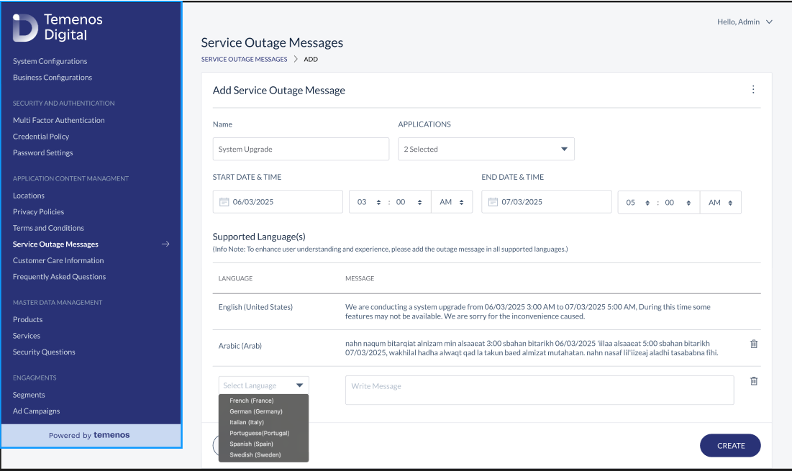Viewport: 792px width, 471px height.
Task: Open Privacy Policies in sidebar
Action: [x=38, y=211]
